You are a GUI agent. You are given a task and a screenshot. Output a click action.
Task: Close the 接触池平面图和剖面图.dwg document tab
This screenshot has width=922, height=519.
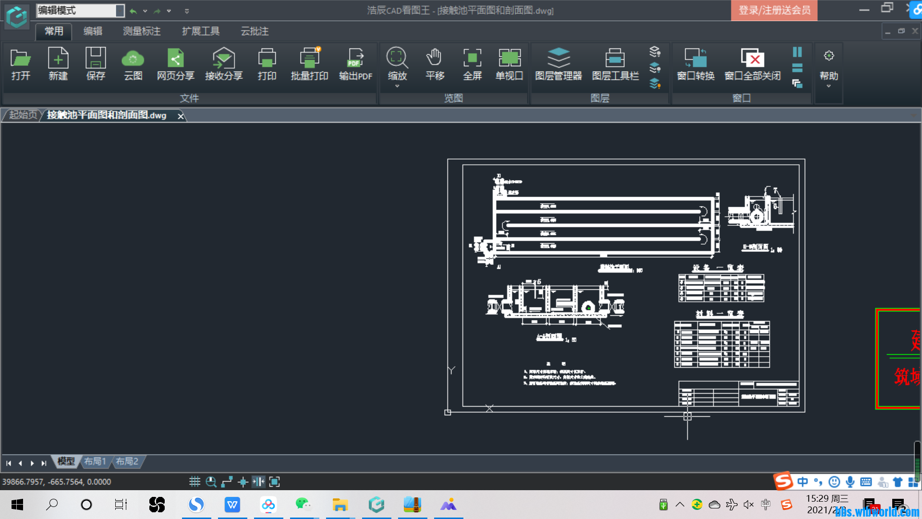[181, 116]
